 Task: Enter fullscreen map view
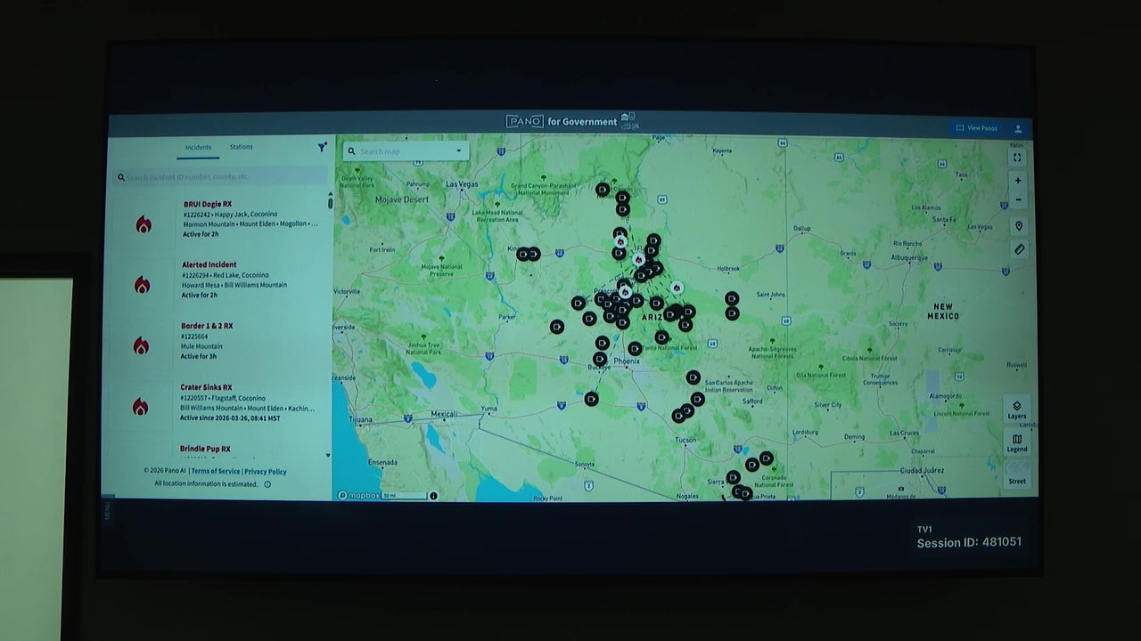(x=1018, y=158)
